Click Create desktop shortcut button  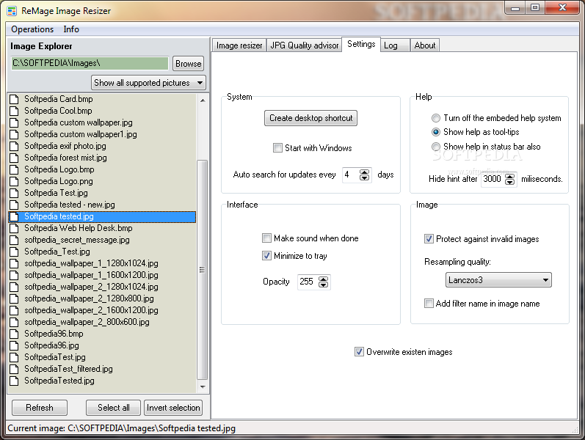(x=310, y=118)
